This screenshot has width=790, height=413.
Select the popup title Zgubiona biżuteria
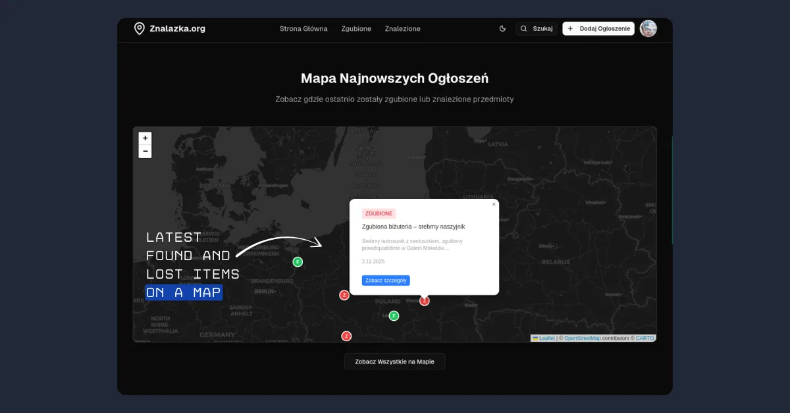tap(413, 227)
